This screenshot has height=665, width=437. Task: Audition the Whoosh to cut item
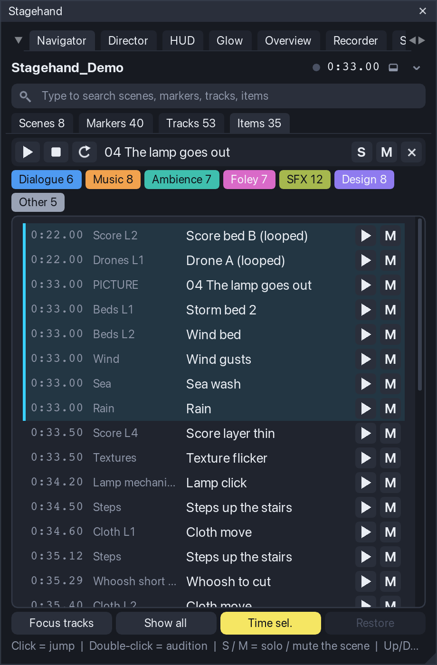[366, 581]
